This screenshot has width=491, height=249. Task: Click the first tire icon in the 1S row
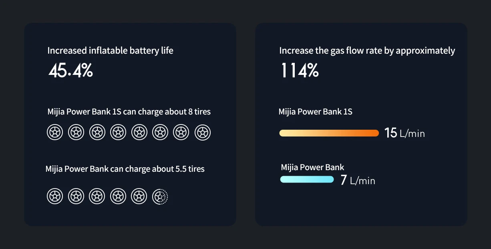55,132
